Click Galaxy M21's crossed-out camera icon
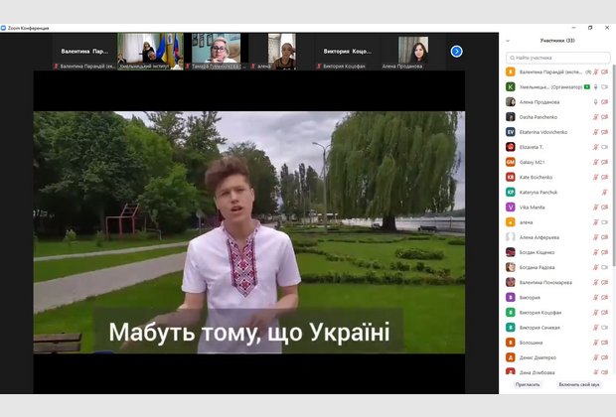Image resolution: width=616 pixels, height=417 pixels. pos(604,162)
